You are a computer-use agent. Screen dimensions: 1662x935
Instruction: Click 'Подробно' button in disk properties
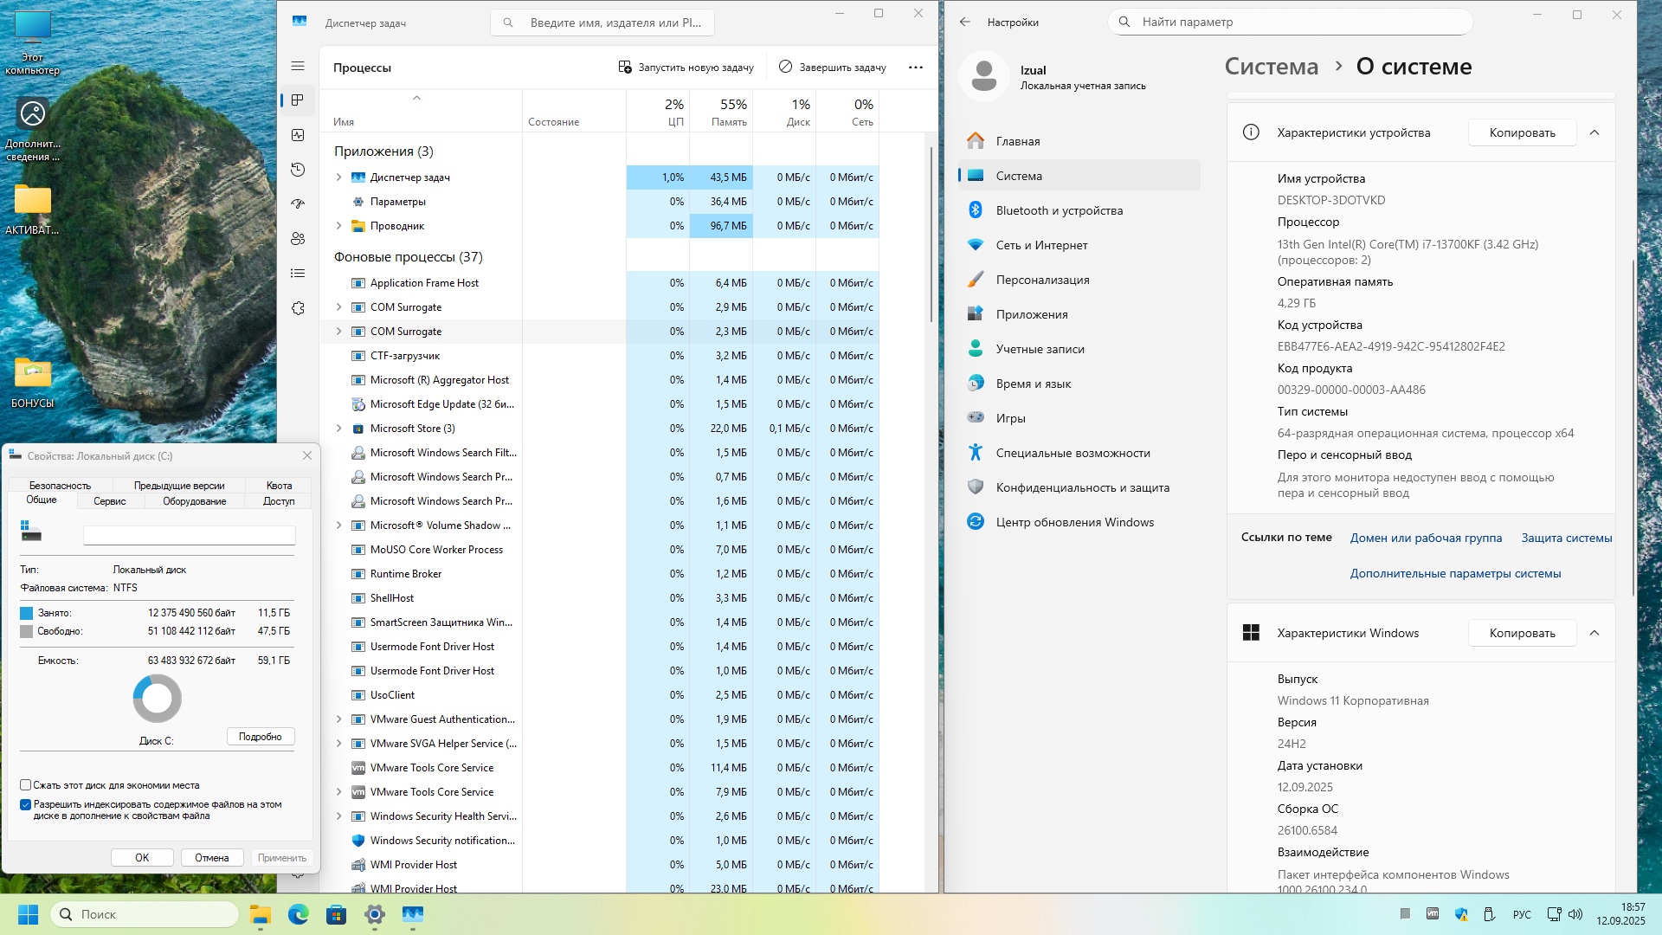[x=261, y=737]
